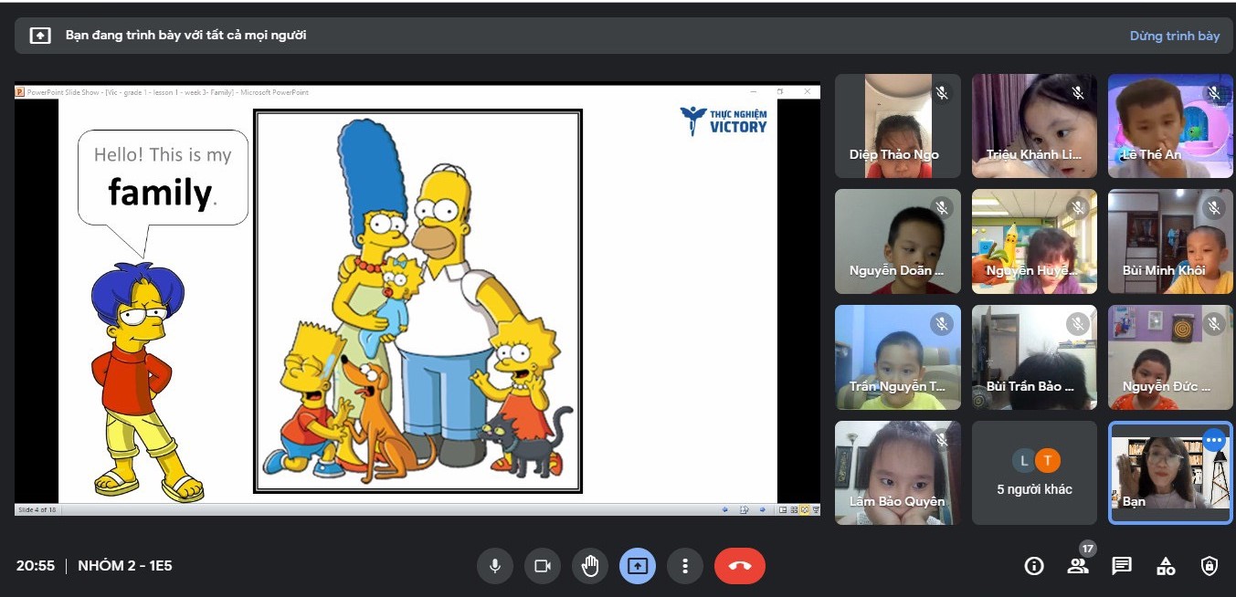1236x597 pixels.
Task: Mute the microphone in the call bar
Action: pyautogui.click(x=494, y=566)
